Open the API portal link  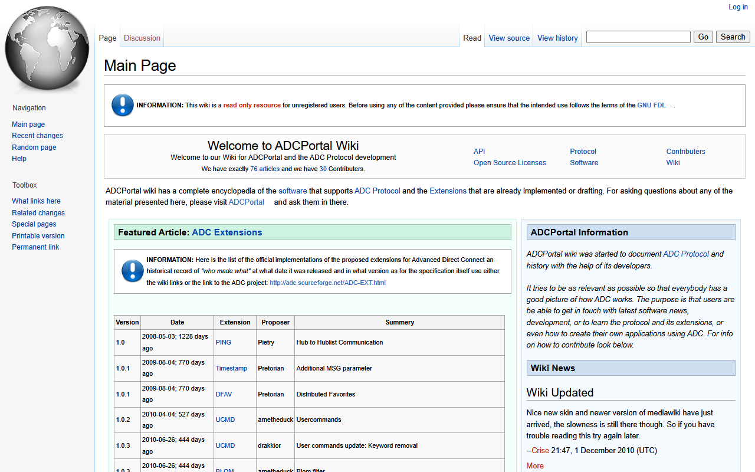(479, 152)
